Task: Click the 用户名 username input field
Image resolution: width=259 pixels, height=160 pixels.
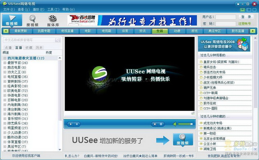Action: 226,17
